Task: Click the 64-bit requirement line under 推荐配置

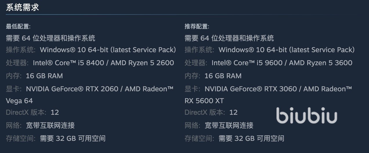Action: click(229, 38)
